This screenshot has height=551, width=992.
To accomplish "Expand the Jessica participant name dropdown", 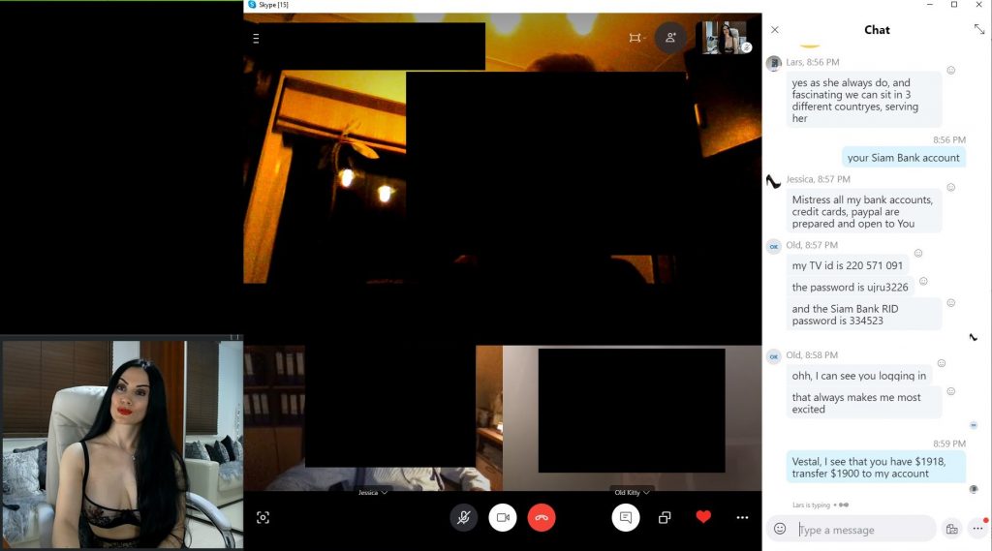I will click(373, 492).
